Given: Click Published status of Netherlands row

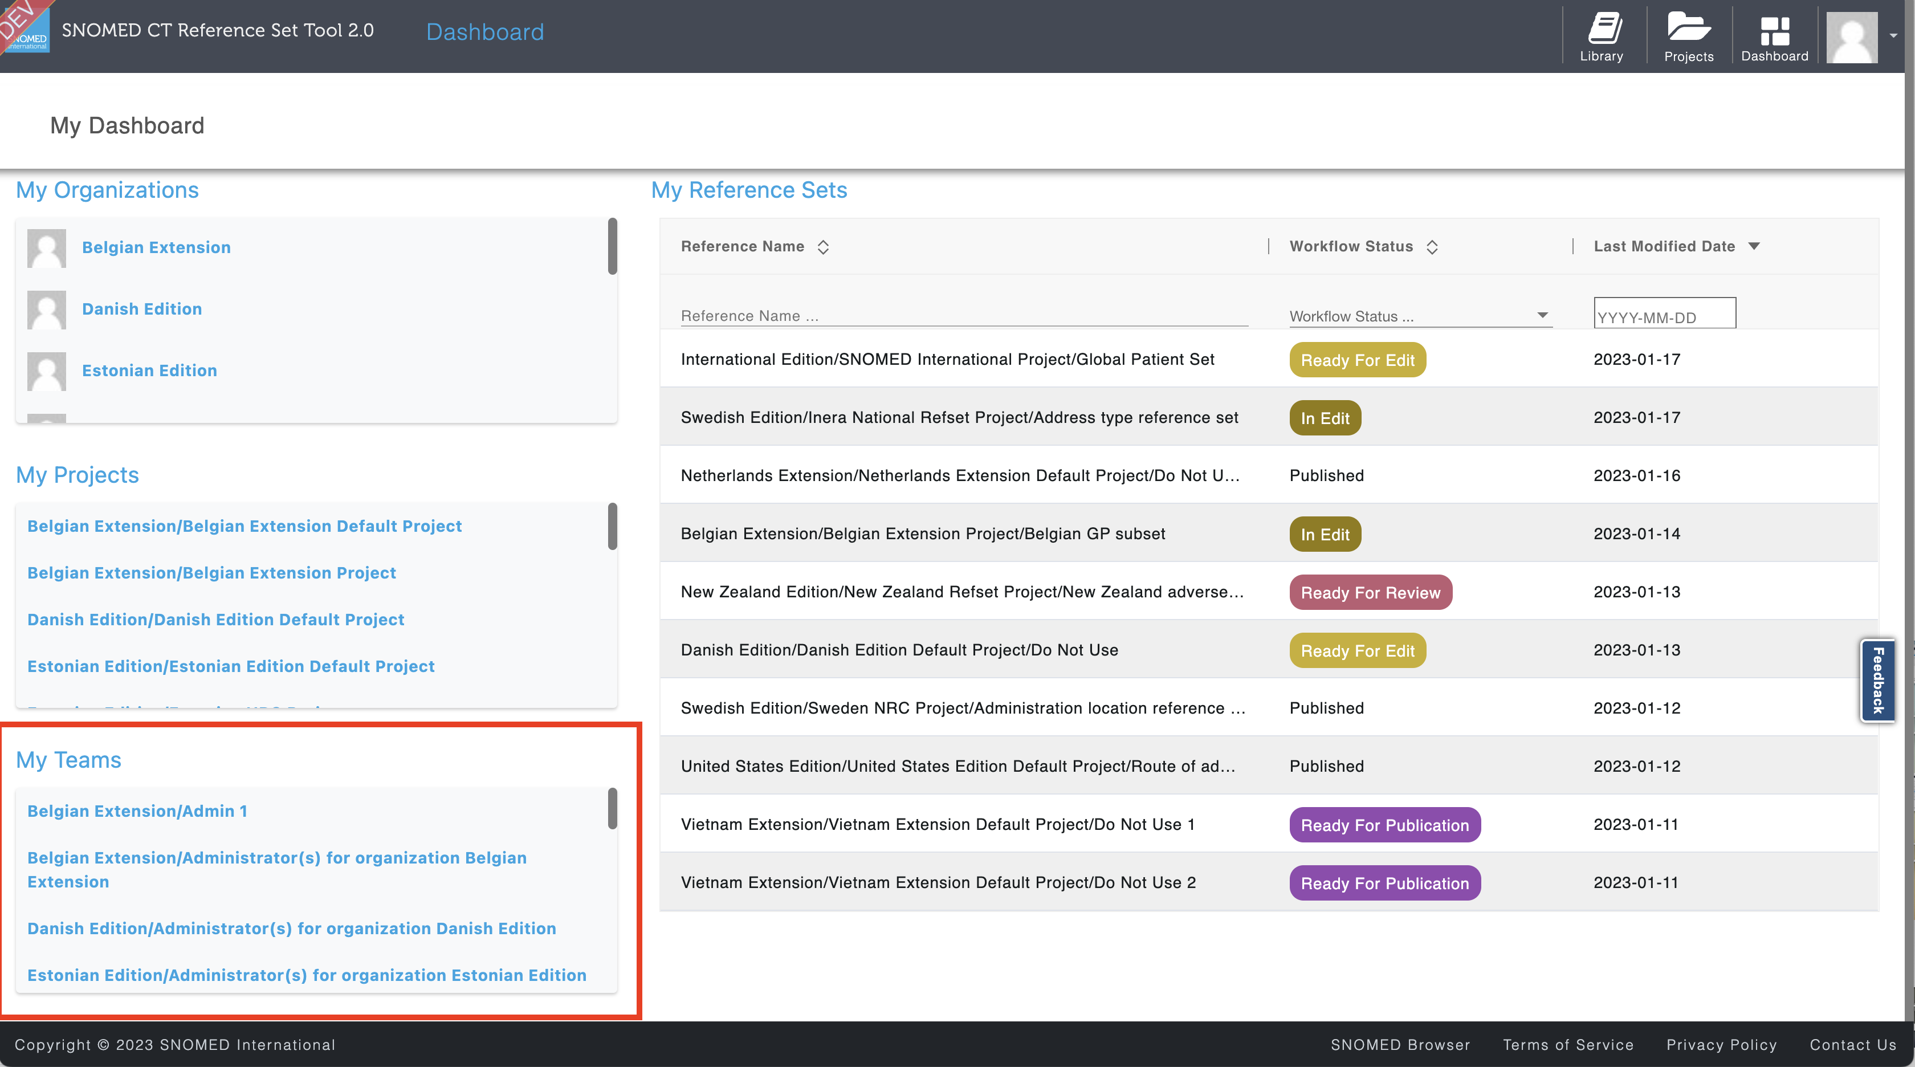Looking at the screenshot, I should pyautogui.click(x=1326, y=476).
